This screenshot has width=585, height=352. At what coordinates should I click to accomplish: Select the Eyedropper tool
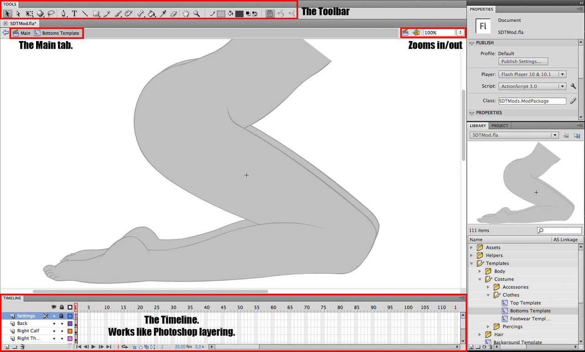tap(163, 14)
